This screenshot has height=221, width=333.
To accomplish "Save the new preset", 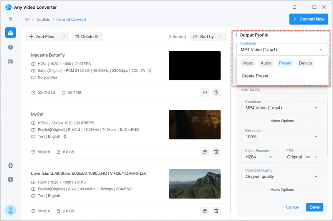I will [x=315, y=207].
